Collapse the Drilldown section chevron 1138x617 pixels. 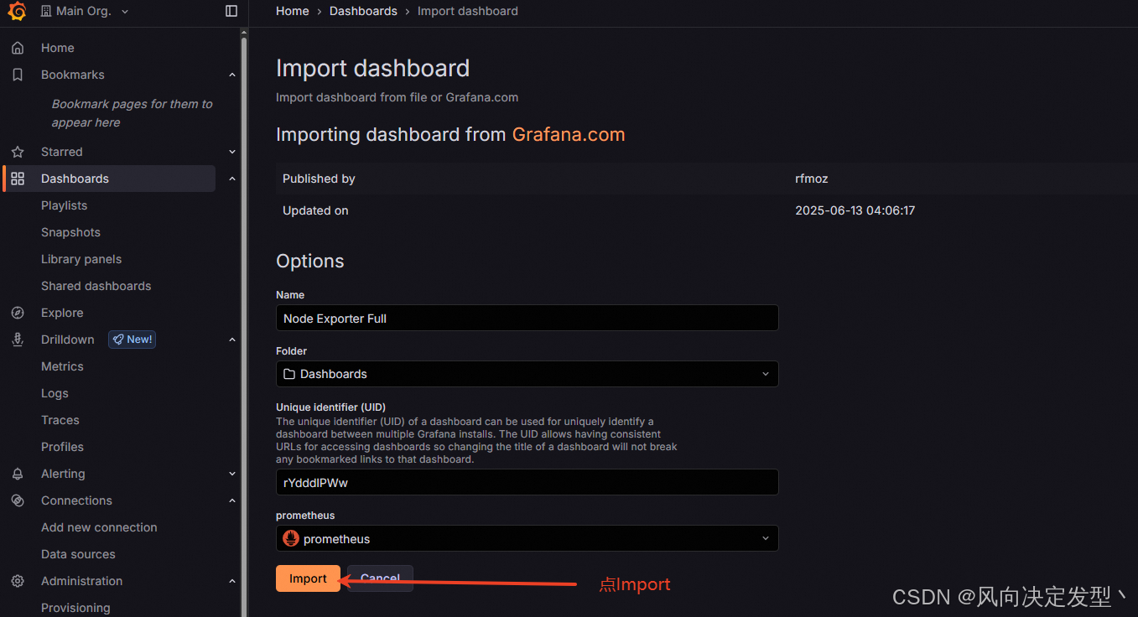232,340
